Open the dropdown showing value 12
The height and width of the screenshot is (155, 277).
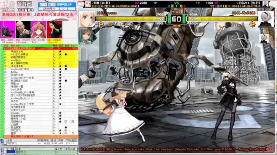[52, 4]
